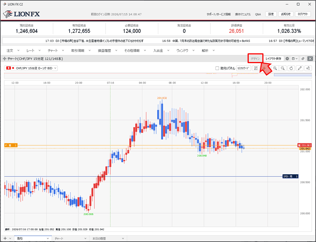The width and height of the screenshot is (316, 242).
Task: Open the チャート menu in menu bar
Action: pos(53,50)
